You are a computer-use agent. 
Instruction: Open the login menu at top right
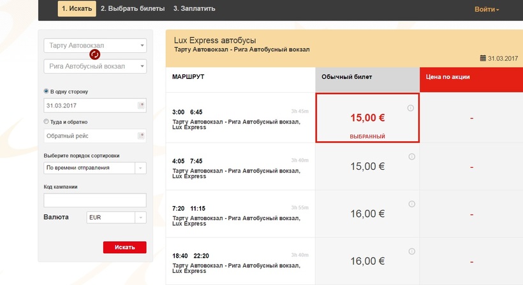[x=487, y=10]
